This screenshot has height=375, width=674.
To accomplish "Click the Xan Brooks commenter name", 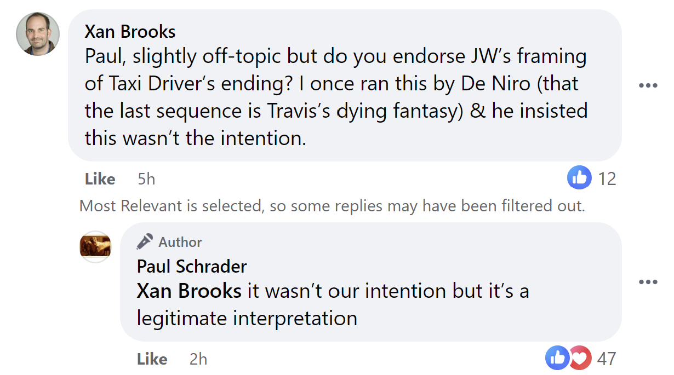I will (x=130, y=32).
